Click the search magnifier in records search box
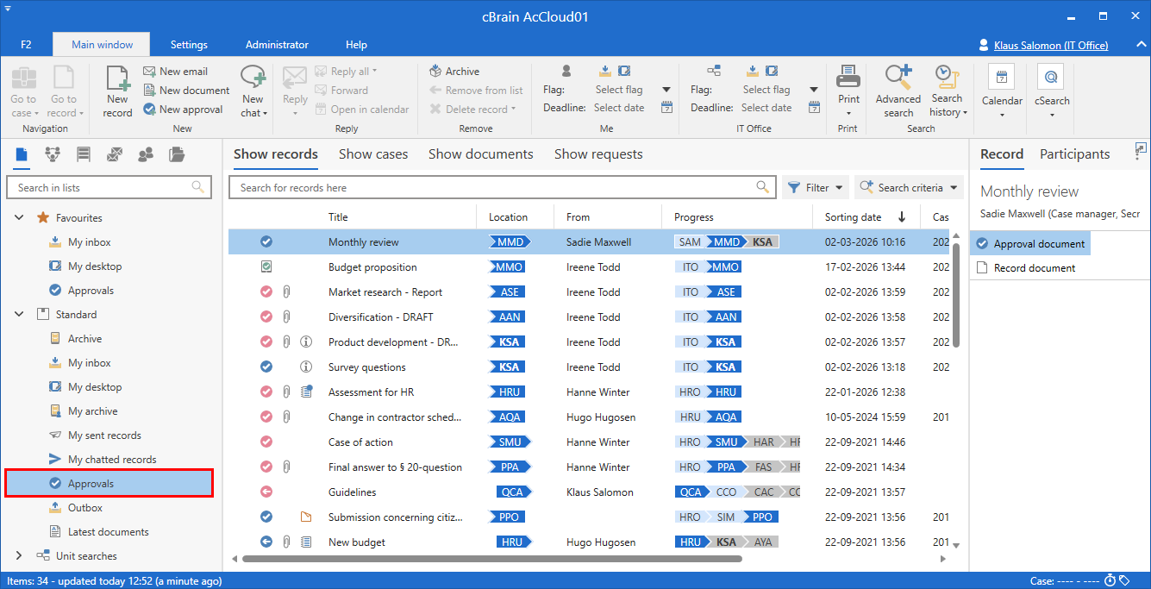 [762, 187]
